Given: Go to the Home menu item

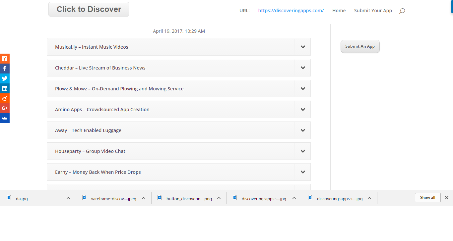Looking at the screenshot, I should coord(339,11).
